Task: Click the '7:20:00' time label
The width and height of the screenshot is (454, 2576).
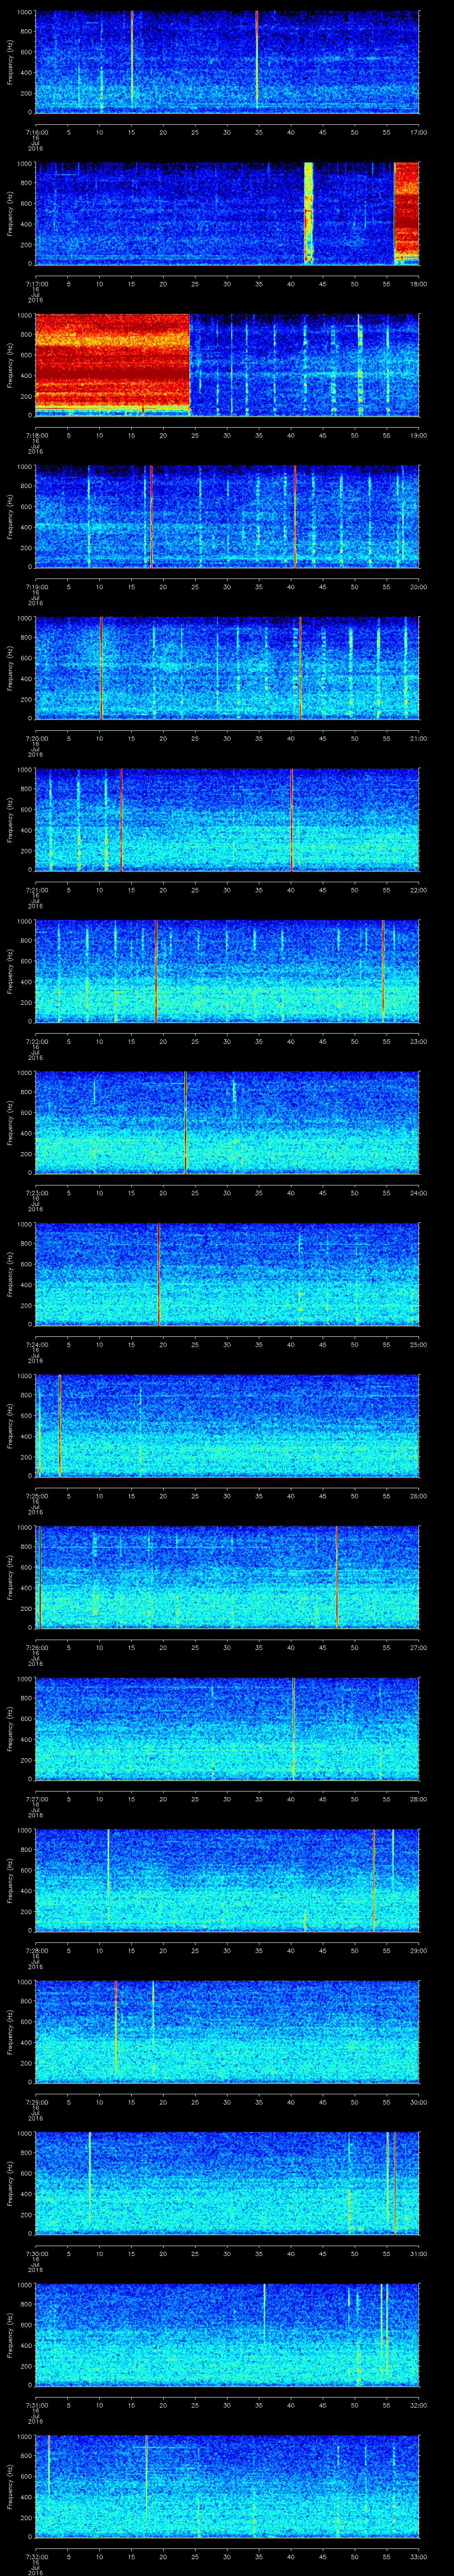Action: 36,738
